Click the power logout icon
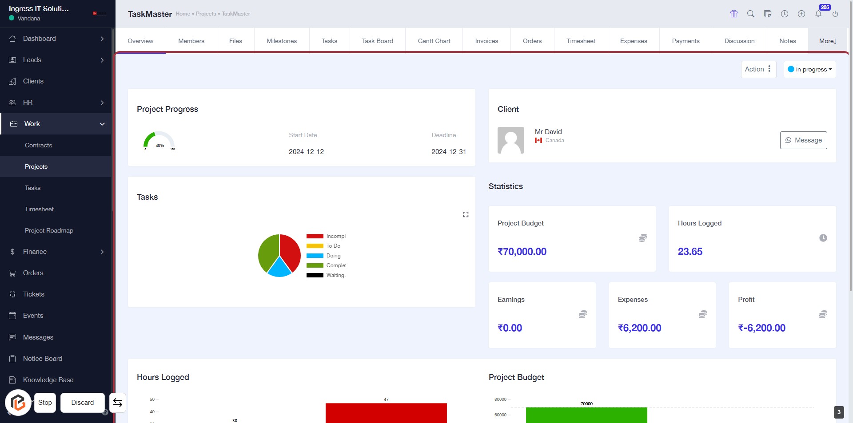 [x=835, y=14]
